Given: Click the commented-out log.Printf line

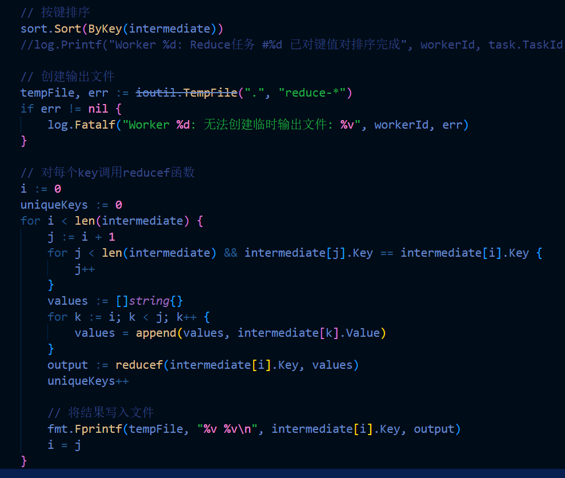Looking at the screenshot, I should point(292,45).
